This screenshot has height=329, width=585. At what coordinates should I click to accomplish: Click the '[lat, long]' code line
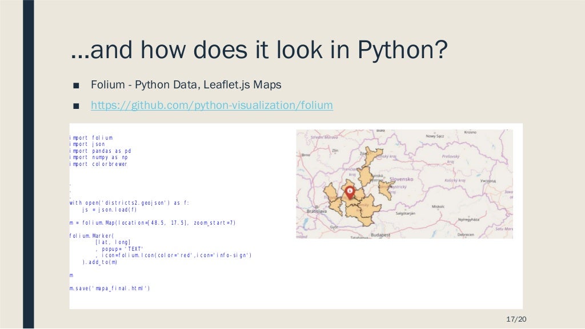(x=113, y=242)
